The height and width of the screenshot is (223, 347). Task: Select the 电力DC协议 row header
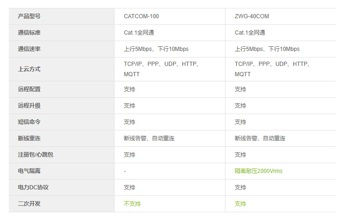(x=33, y=187)
